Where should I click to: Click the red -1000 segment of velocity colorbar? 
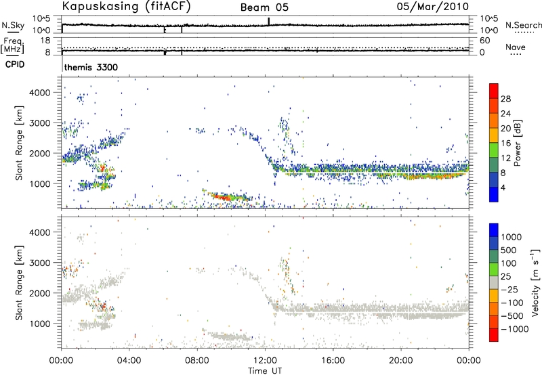pos(494,335)
